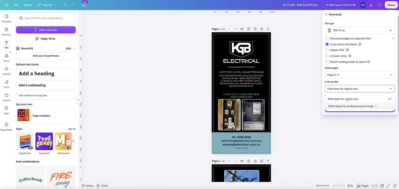Open Templates in the sidebar
The width and height of the screenshot is (399, 189).
6,18
